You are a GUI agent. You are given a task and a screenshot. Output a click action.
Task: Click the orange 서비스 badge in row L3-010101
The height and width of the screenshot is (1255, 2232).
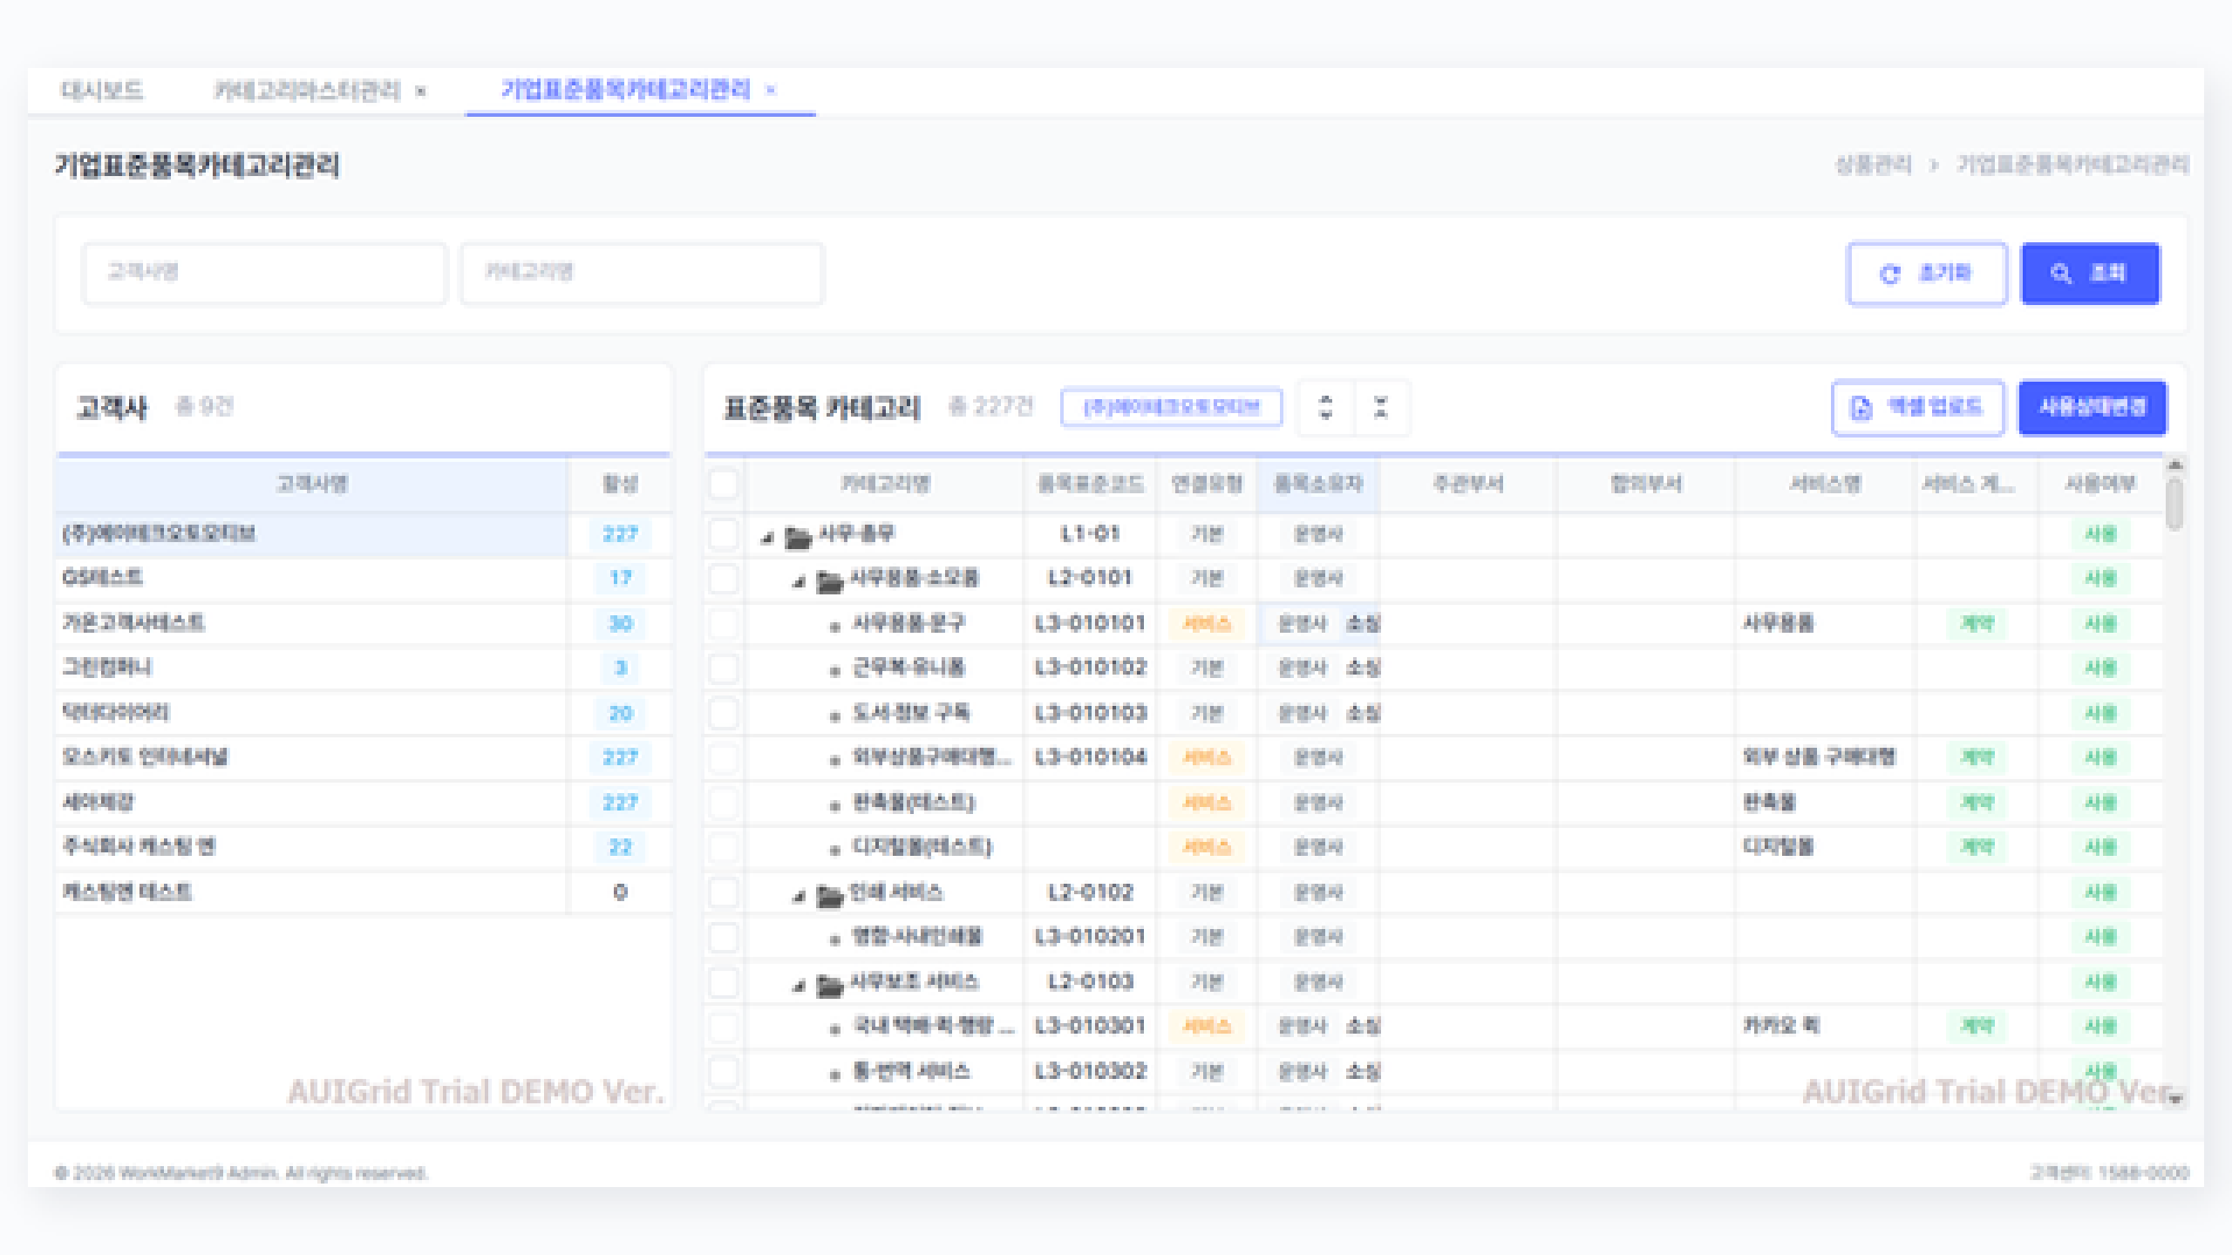click(x=1207, y=623)
